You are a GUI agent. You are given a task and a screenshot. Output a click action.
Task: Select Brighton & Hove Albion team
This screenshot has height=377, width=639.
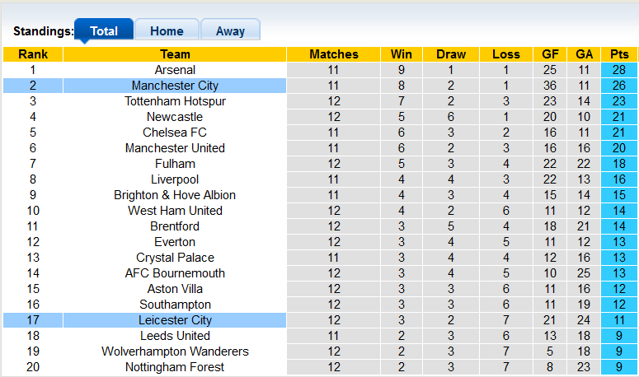click(x=175, y=195)
